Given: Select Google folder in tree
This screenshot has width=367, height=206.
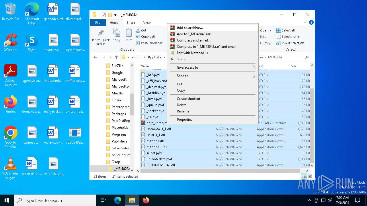Looking at the screenshot, I should pyautogui.click(x=117, y=73).
